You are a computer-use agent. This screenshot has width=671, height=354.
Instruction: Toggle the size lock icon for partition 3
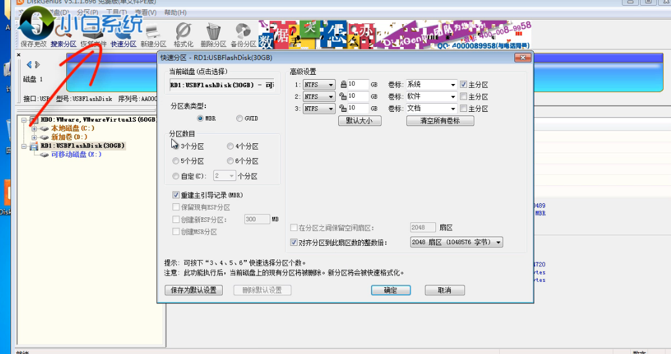click(x=343, y=108)
